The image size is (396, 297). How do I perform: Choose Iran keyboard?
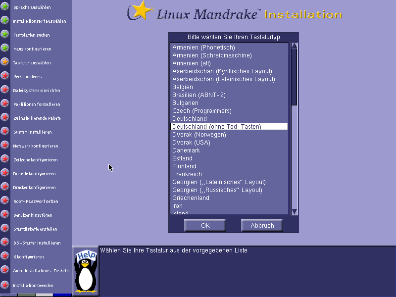229,206
